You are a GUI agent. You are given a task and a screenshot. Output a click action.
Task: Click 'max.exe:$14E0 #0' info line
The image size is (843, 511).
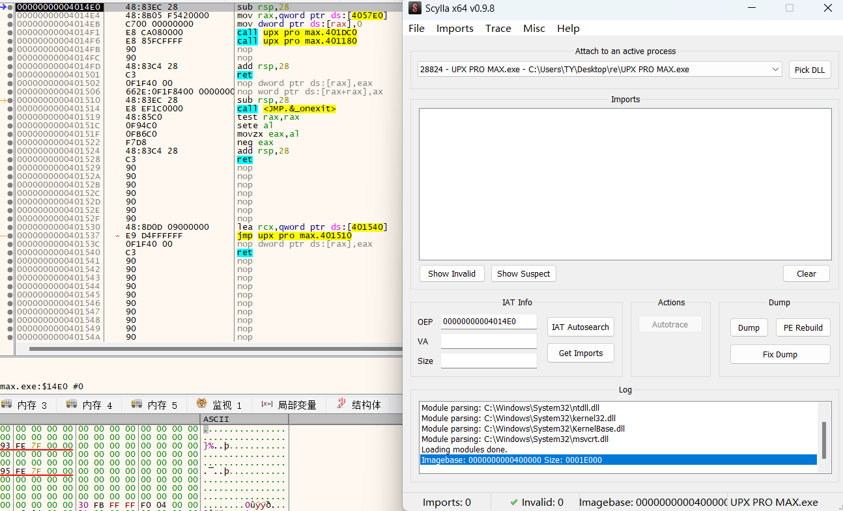42,386
